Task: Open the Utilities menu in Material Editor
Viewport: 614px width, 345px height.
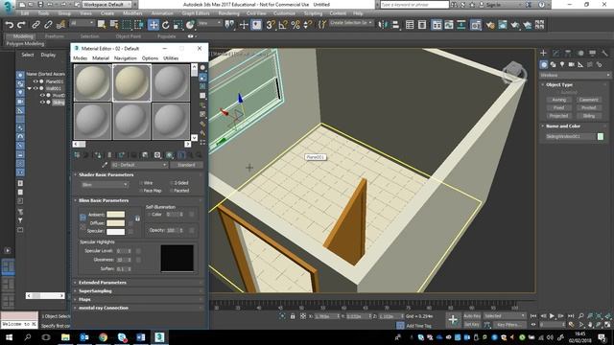Action: [171, 58]
